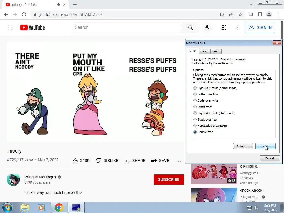The width and height of the screenshot is (284, 213).
Task: Click the YouTube logo
Action: 32,27
